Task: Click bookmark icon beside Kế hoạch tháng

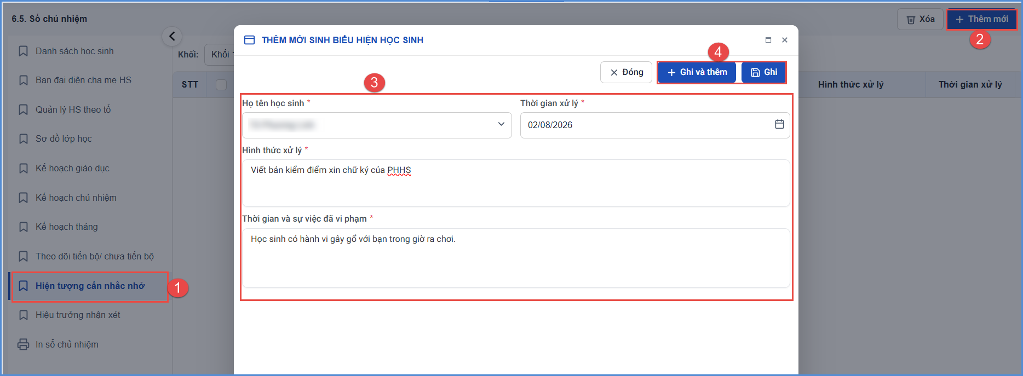Action: coord(24,227)
